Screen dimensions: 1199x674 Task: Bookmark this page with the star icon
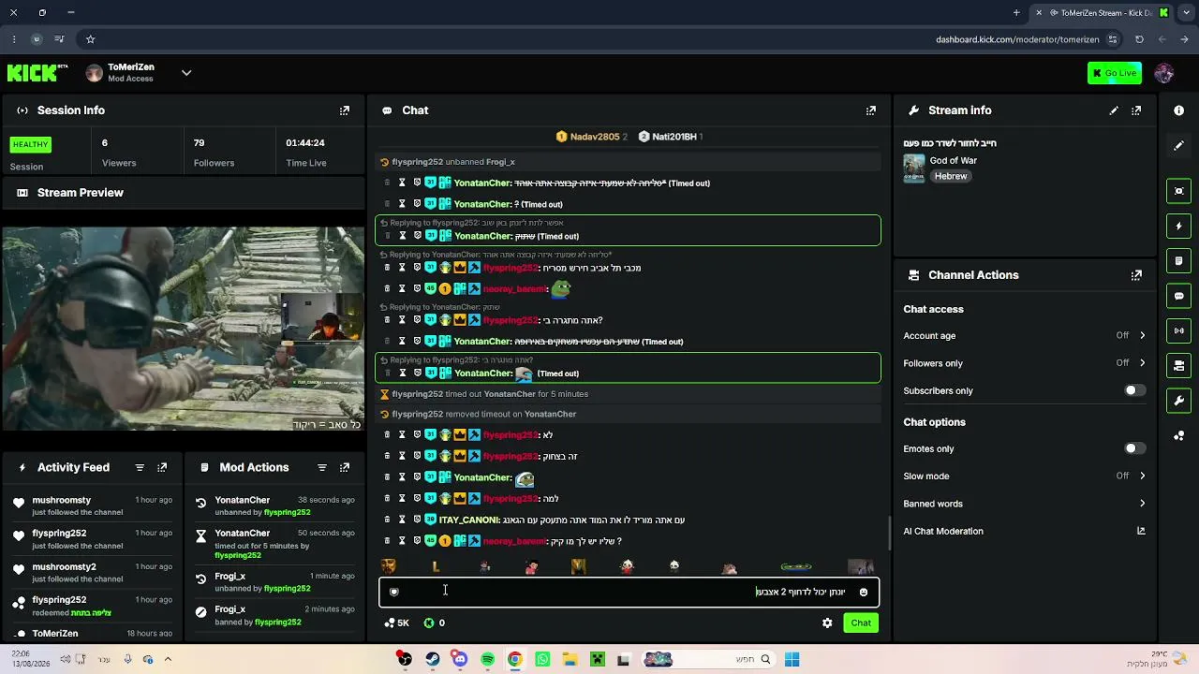tap(91, 39)
